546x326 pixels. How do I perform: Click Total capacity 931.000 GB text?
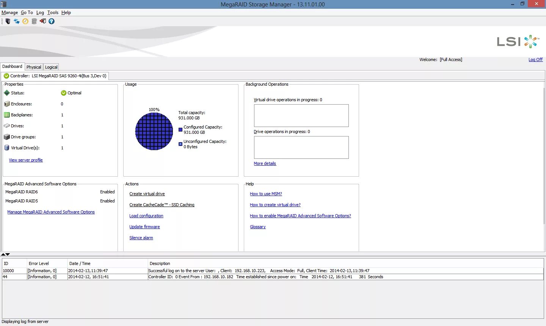coord(192,115)
